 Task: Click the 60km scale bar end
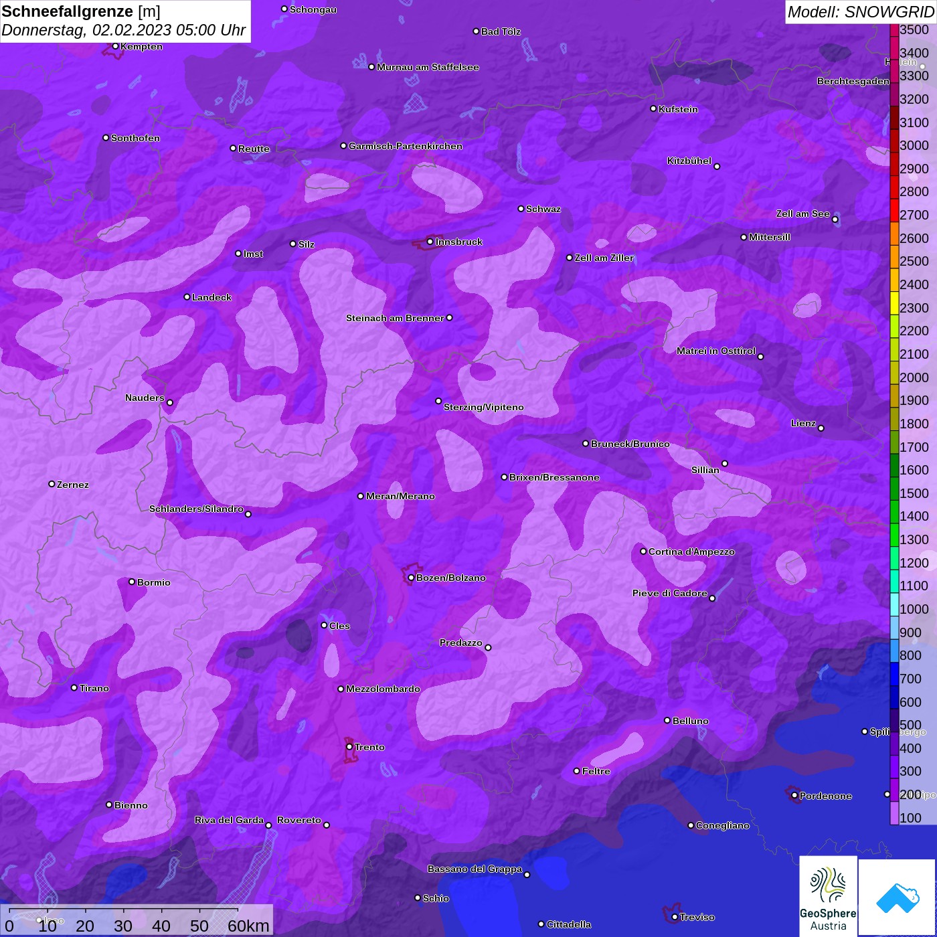(x=238, y=910)
